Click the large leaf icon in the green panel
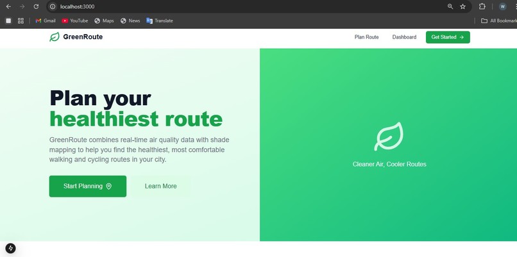The height and width of the screenshot is (257, 517). [389, 137]
